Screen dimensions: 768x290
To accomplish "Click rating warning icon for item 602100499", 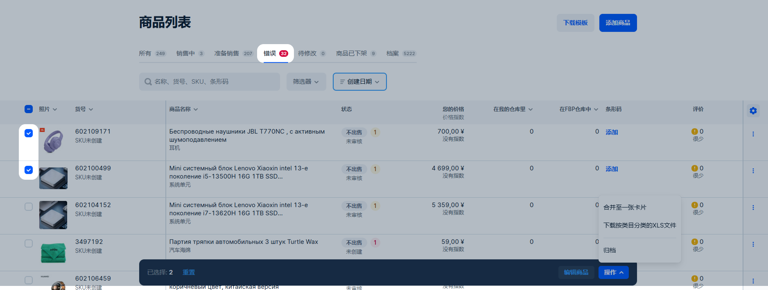I will click(695, 168).
